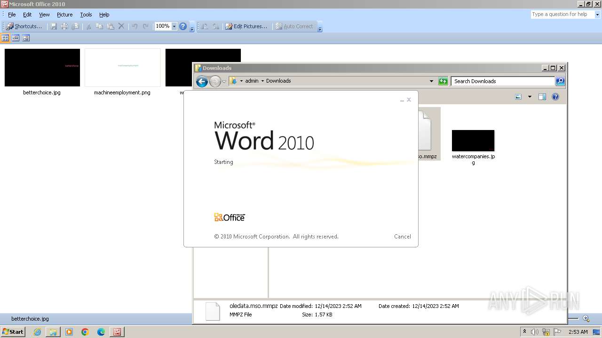
Task: Click the Delete X icon in toolbar
Action: [121, 26]
